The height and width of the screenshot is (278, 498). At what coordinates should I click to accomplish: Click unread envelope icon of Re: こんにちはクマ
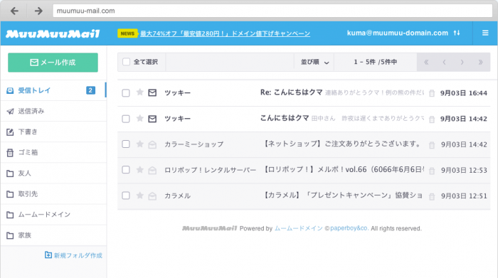(x=152, y=92)
